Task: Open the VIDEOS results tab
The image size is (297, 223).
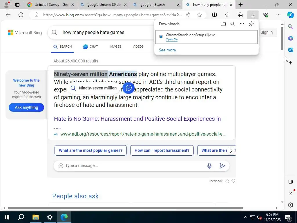Action: coord(138,47)
